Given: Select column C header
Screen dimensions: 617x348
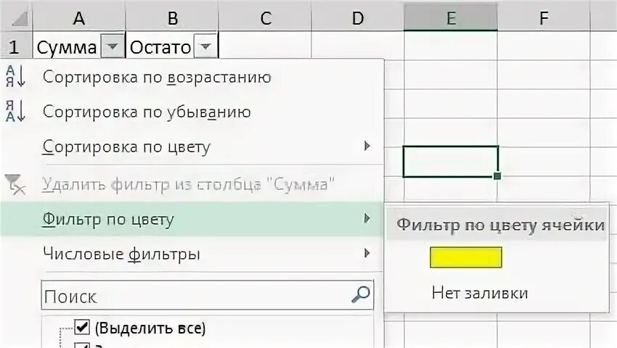Looking at the screenshot, I should 265,18.
